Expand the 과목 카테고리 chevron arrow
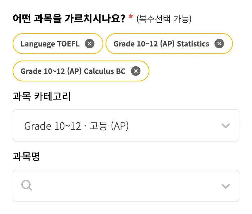 click(x=225, y=126)
